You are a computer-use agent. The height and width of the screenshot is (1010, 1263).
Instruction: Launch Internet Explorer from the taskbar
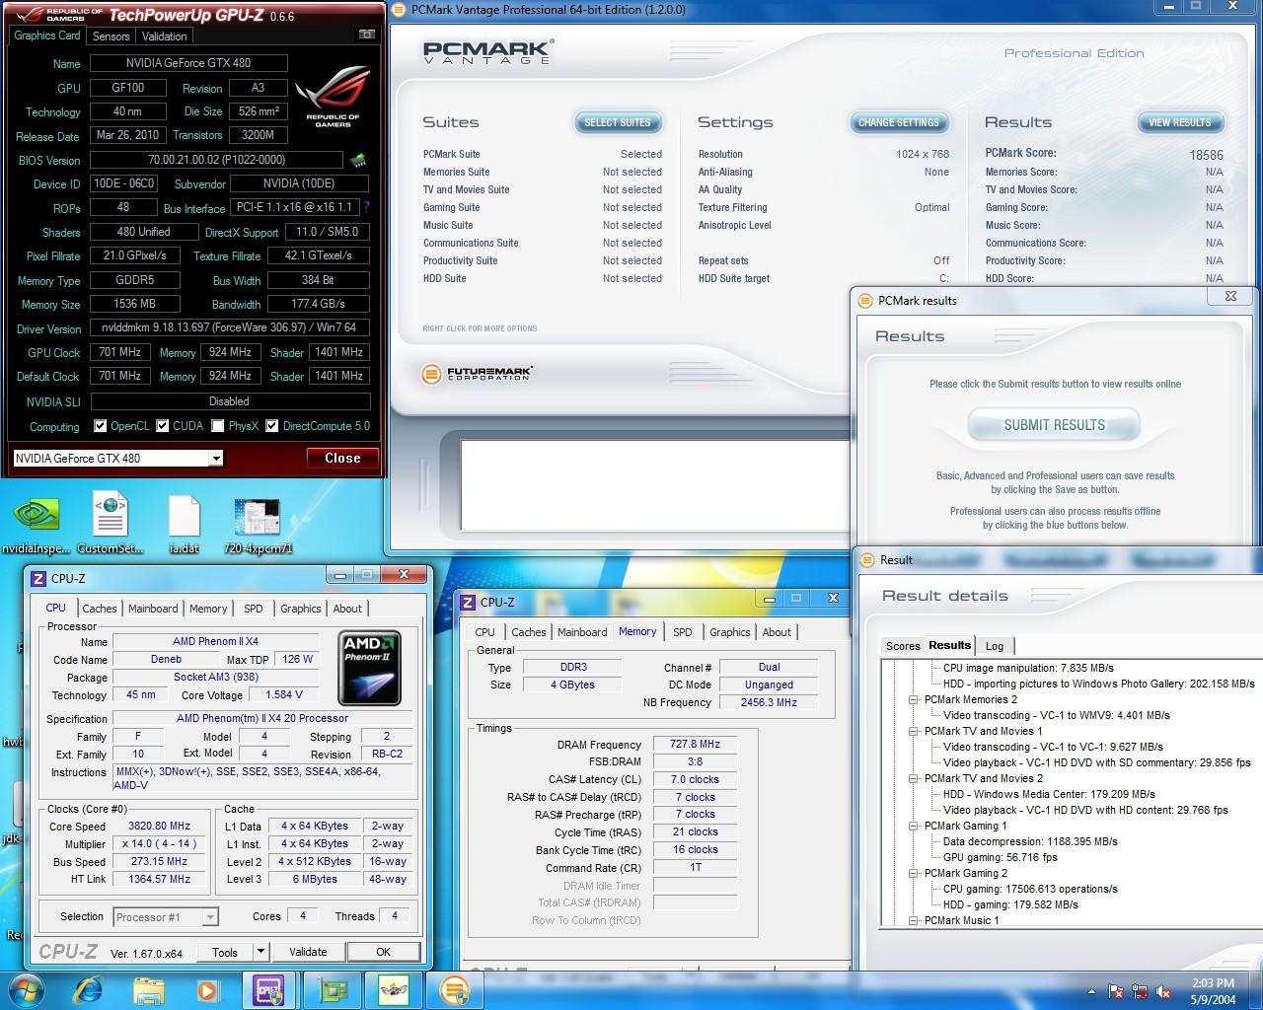point(89,989)
